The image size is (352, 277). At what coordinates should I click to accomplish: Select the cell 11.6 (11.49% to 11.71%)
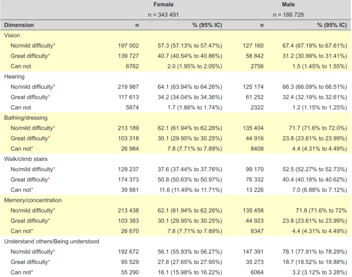[x=191, y=190]
